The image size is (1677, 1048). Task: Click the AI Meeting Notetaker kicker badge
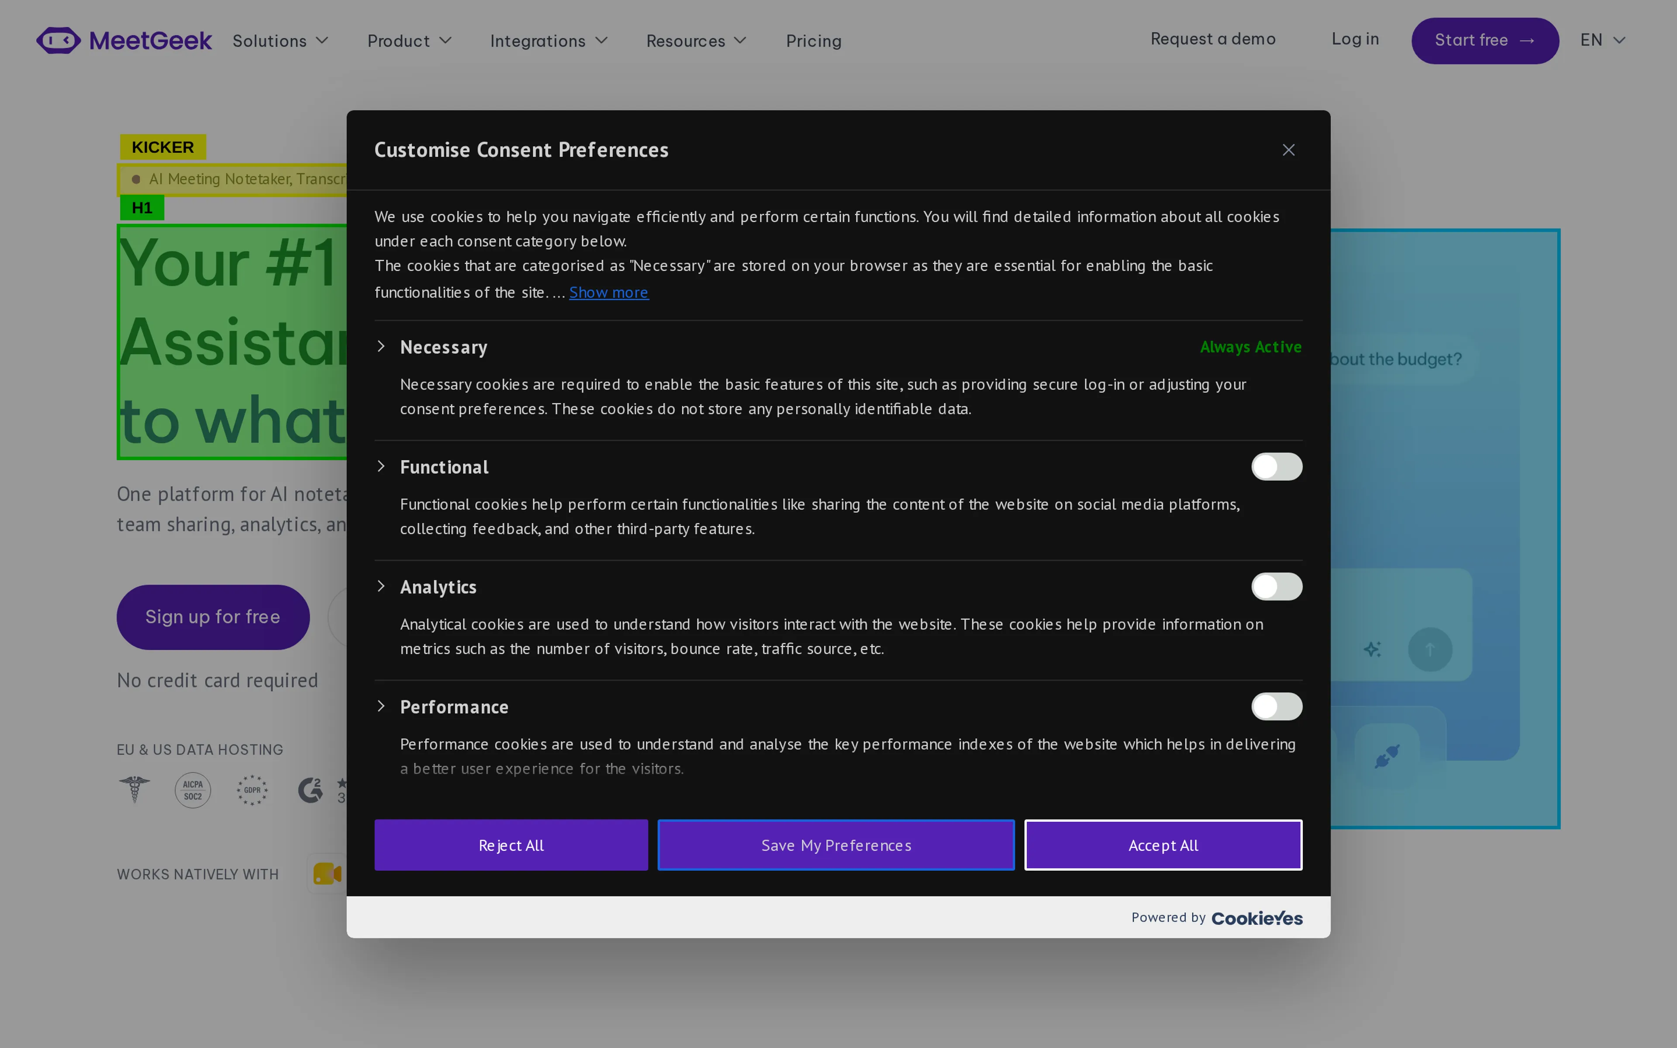232,179
